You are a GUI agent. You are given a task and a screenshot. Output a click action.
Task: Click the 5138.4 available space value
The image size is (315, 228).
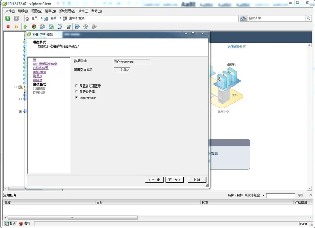click(x=122, y=70)
